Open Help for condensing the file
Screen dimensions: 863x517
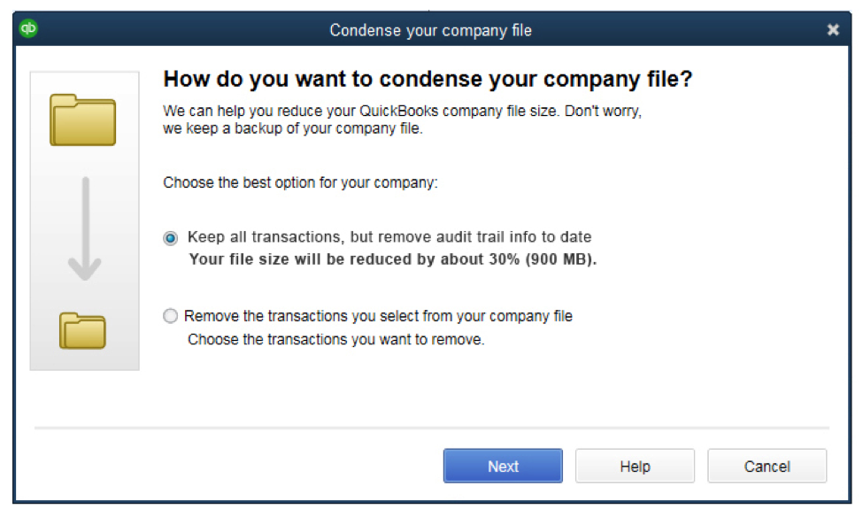pos(635,467)
